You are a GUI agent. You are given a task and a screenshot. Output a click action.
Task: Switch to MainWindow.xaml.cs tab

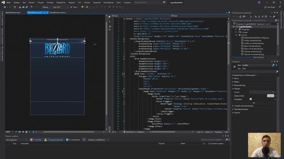(58, 13)
